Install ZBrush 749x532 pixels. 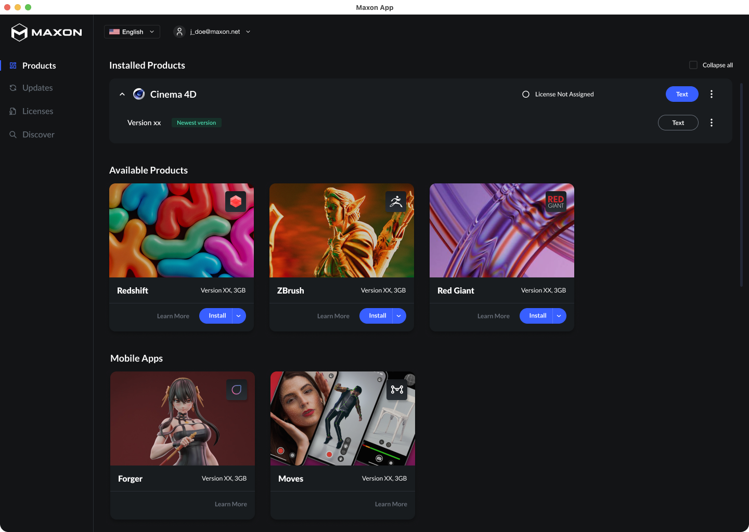pyautogui.click(x=377, y=316)
